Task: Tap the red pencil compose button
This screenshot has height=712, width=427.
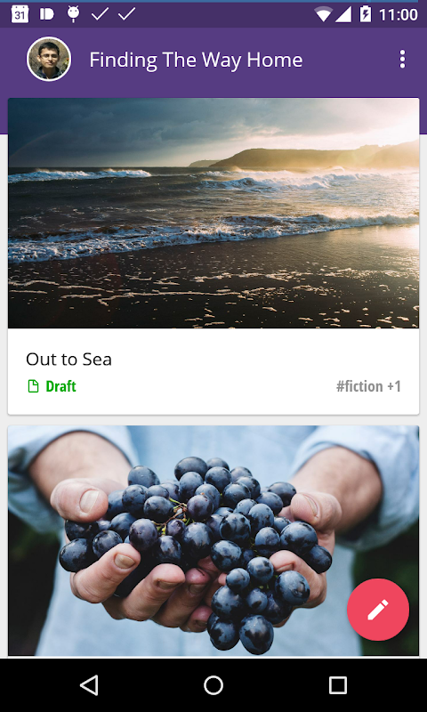Action: (x=378, y=610)
